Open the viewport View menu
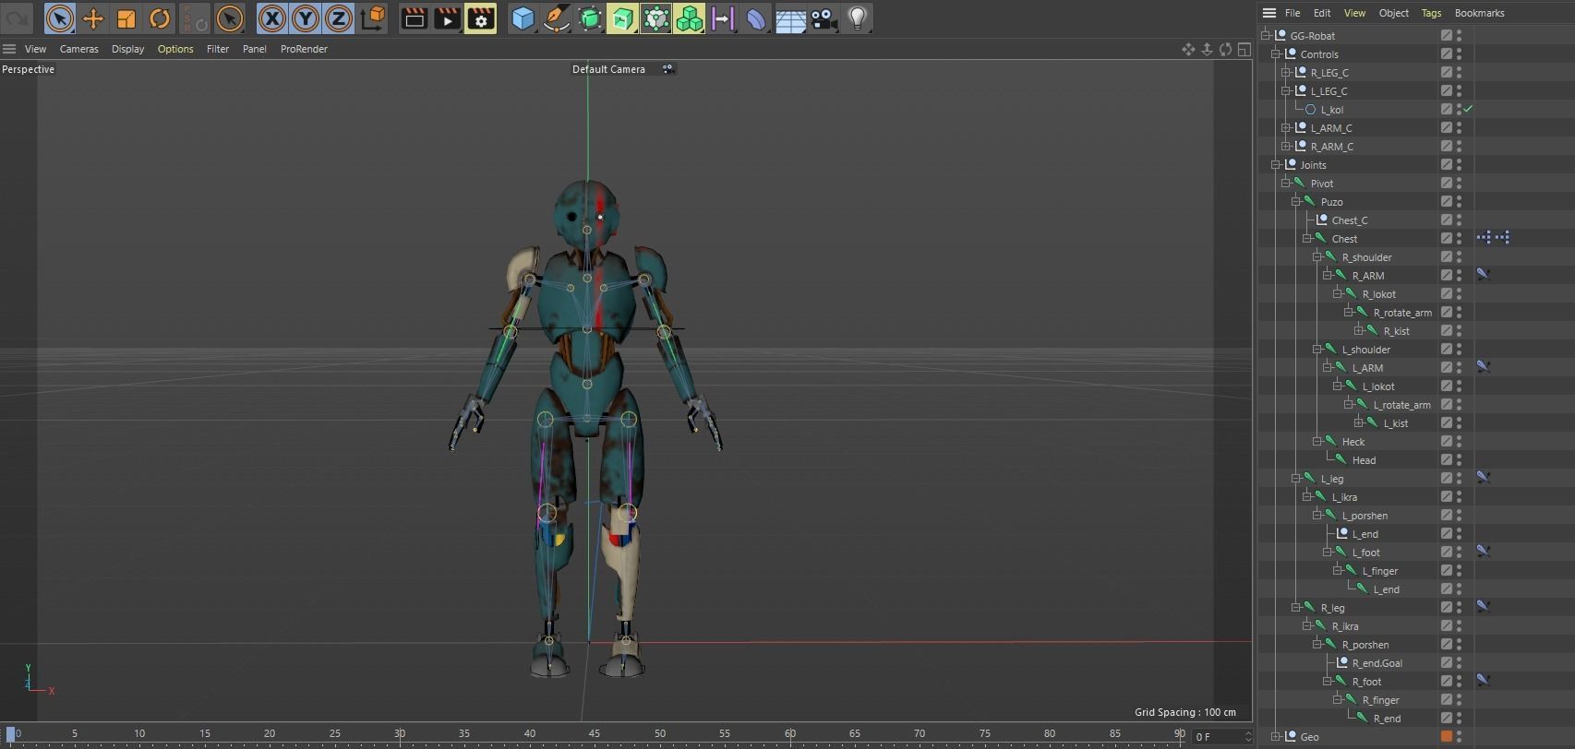1575x749 pixels. pyautogui.click(x=35, y=49)
